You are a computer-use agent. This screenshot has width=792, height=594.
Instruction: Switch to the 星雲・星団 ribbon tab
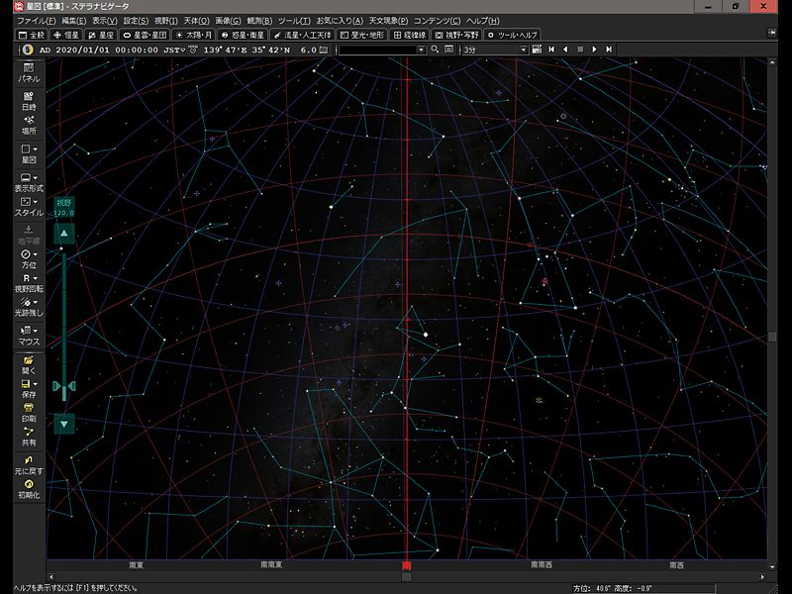pyautogui.click(x=145, y=35)
